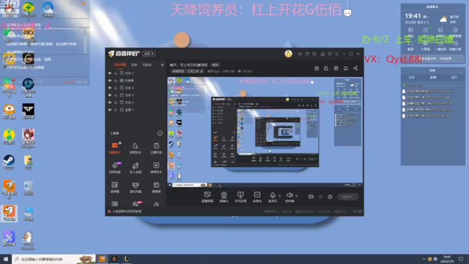Add a 多媒体 media source
Image resolution: width=469 pixels, height=264 pixels.
click(x=257, y=197)
